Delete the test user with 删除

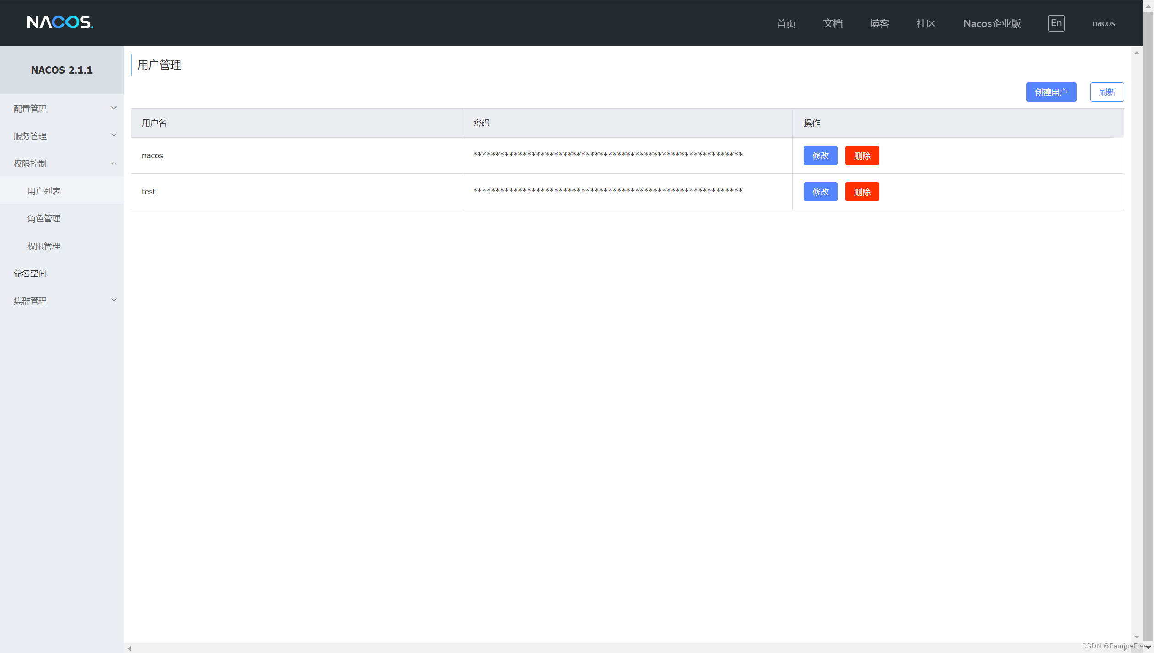click(x=862, y=192)
